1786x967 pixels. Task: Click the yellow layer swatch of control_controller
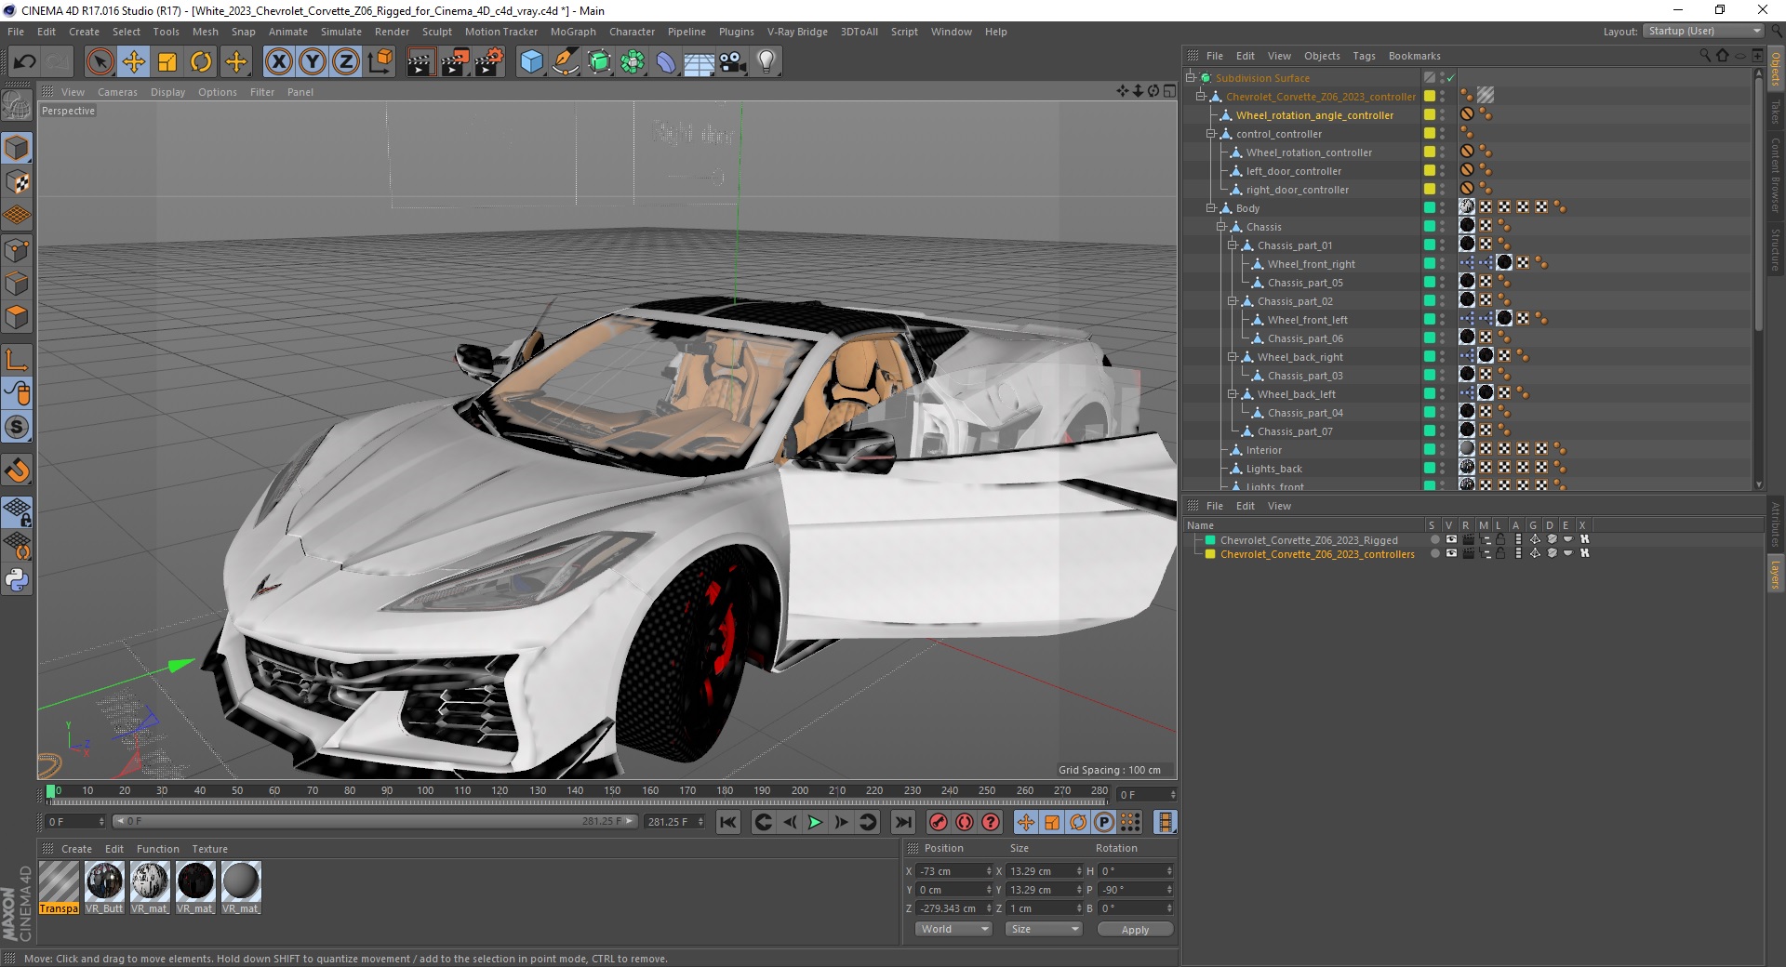point(1430,134)
